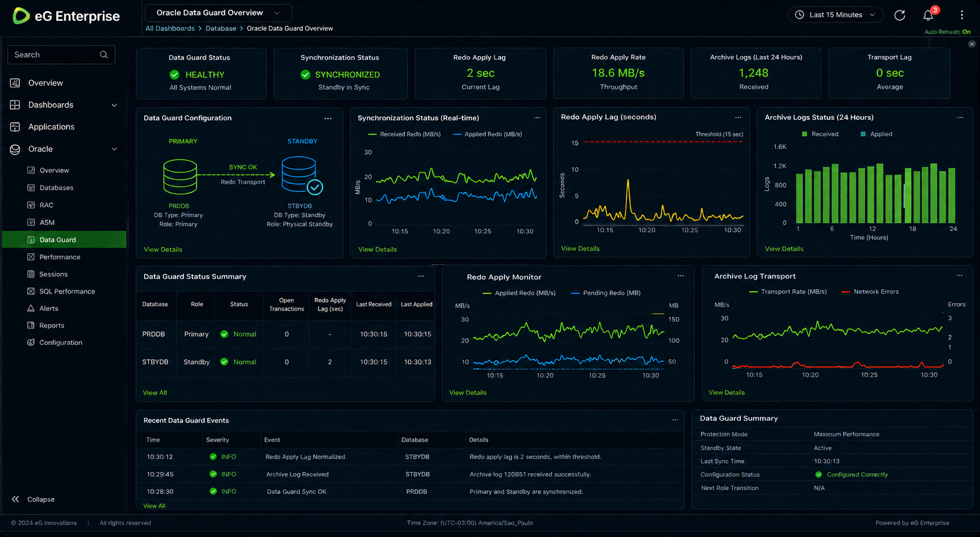980x537 pixels.
Task: Close the dashboard panel with X
Action: point(972,44)
